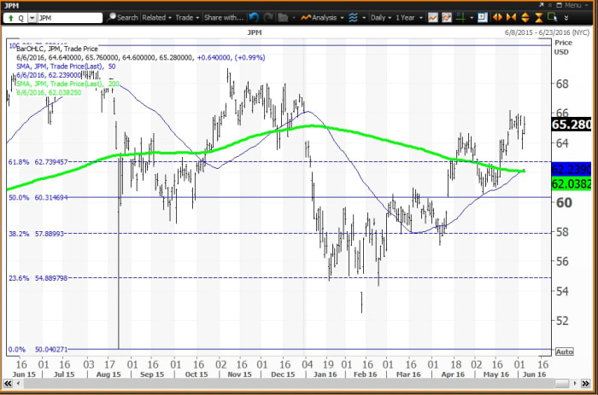Click the redo arrow icon

tap(267, 17)
